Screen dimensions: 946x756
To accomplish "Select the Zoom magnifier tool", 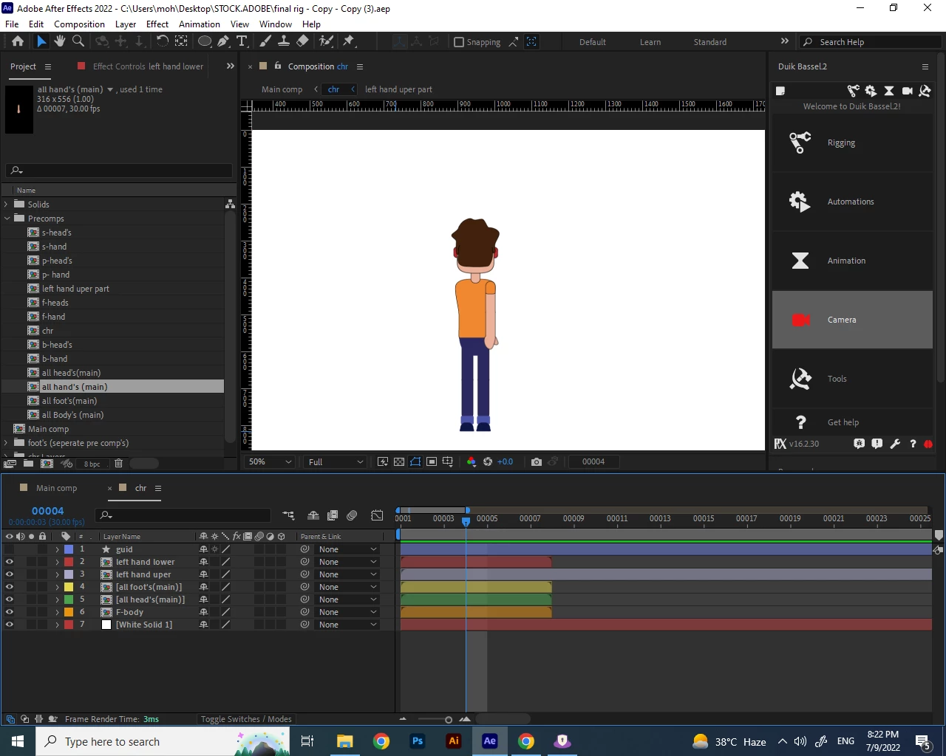I will pyautogui.click(x=78, y=41).
